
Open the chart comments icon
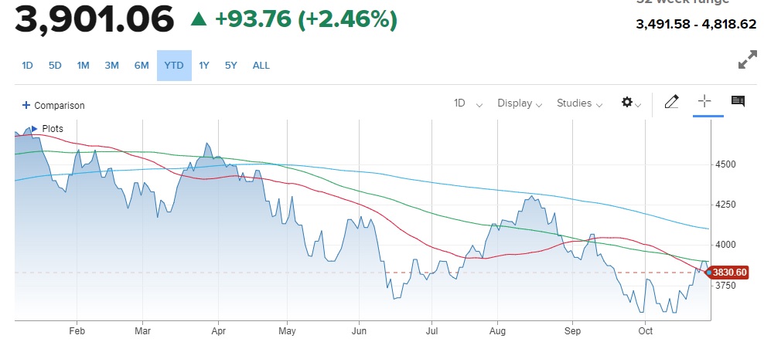[x=738, y=102]
